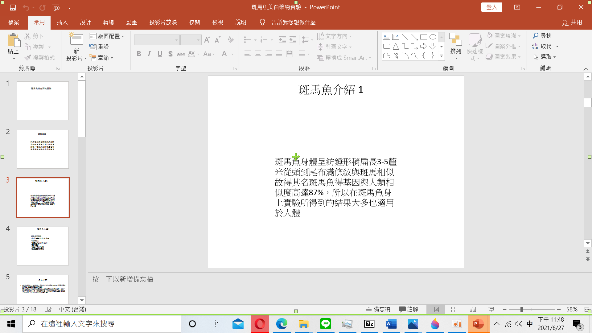The image size is (592, 333).
Task: Click the 共用 share button
Action: (572, 23)
